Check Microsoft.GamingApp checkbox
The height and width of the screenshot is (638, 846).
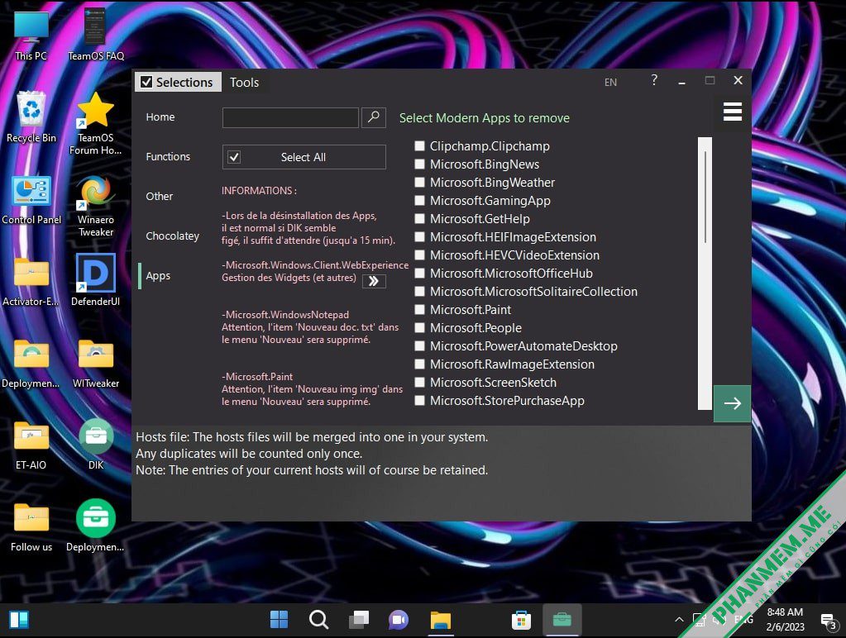419,200
